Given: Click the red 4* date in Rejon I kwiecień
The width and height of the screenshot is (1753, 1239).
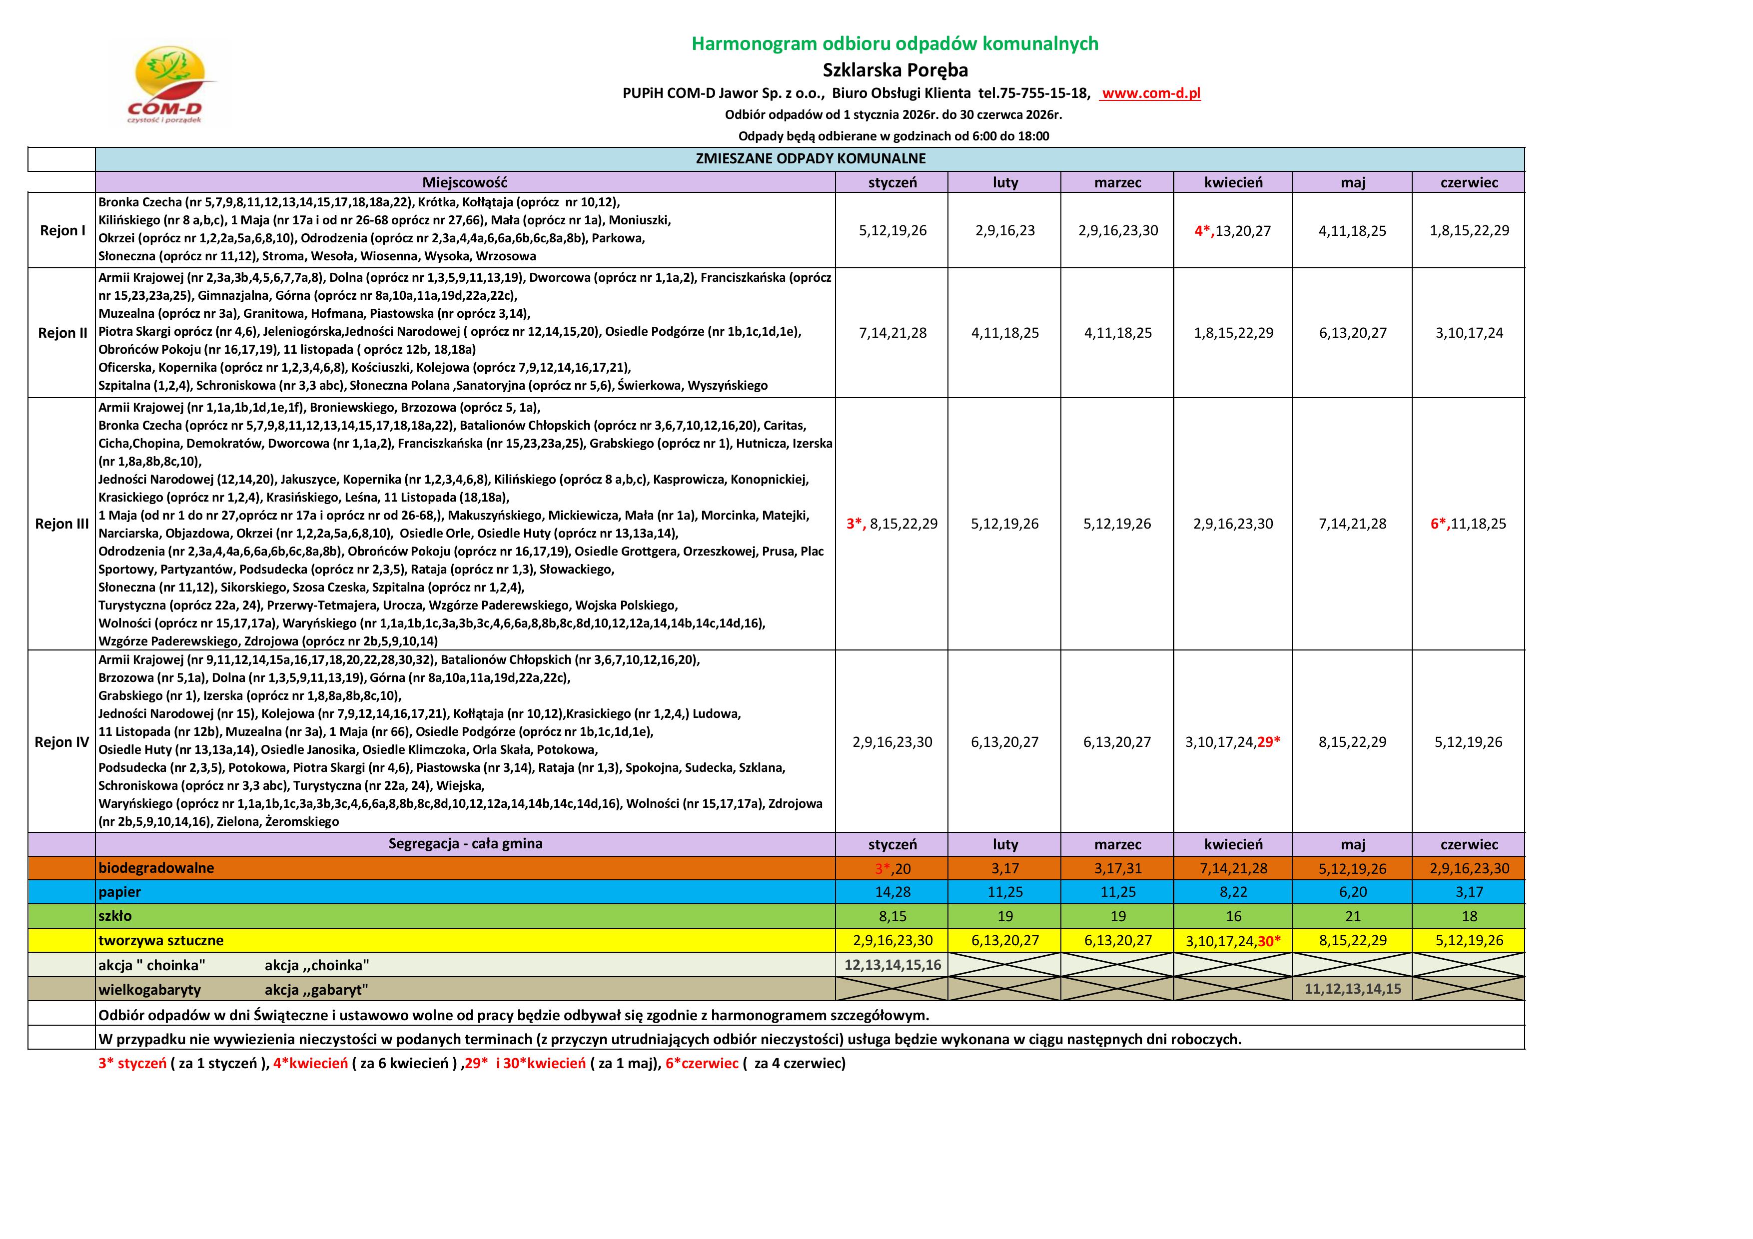Looking at the screenshot, I should 1203,230.
